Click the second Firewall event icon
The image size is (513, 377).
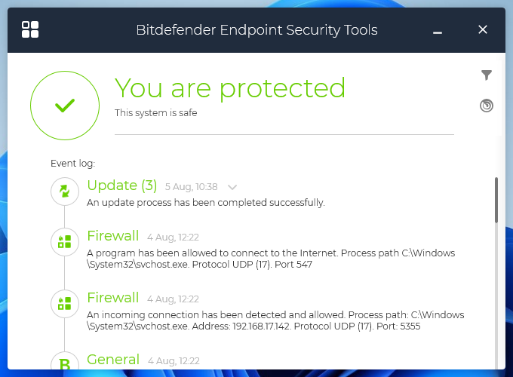[65, 303]
